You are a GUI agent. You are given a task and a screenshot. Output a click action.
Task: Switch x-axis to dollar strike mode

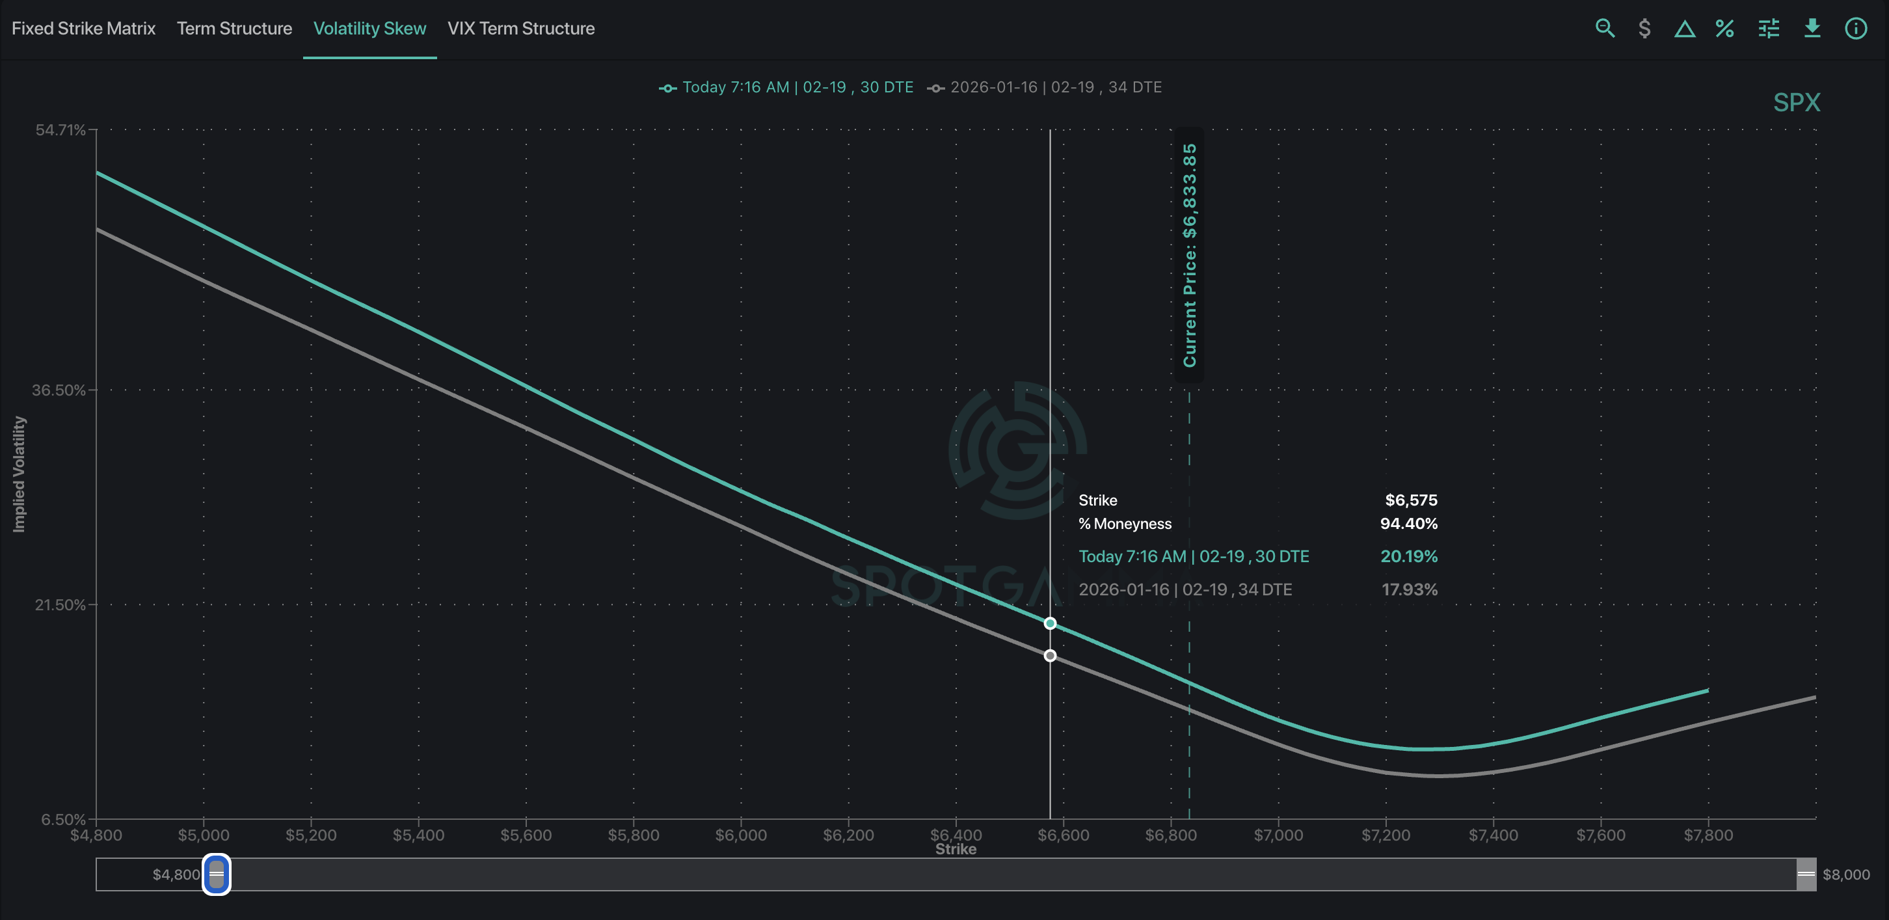(x=1644, y=29)
